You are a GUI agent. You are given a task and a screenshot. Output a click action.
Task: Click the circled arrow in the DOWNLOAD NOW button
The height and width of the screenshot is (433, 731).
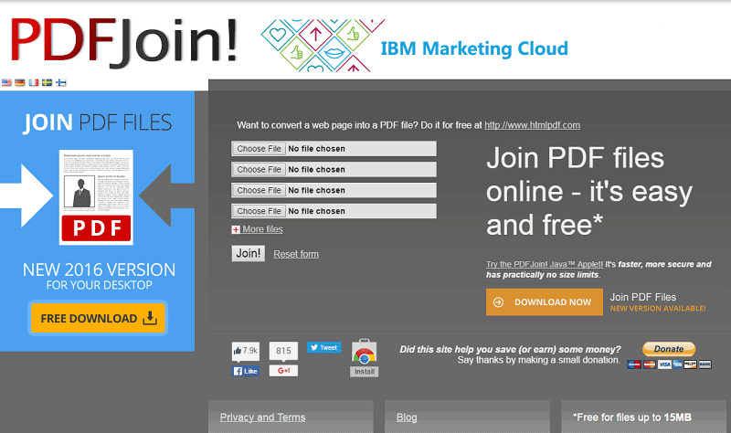[498, 302]
